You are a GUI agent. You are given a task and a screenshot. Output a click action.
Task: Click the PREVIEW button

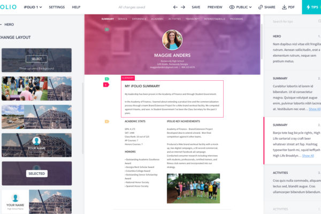point(215,7)
